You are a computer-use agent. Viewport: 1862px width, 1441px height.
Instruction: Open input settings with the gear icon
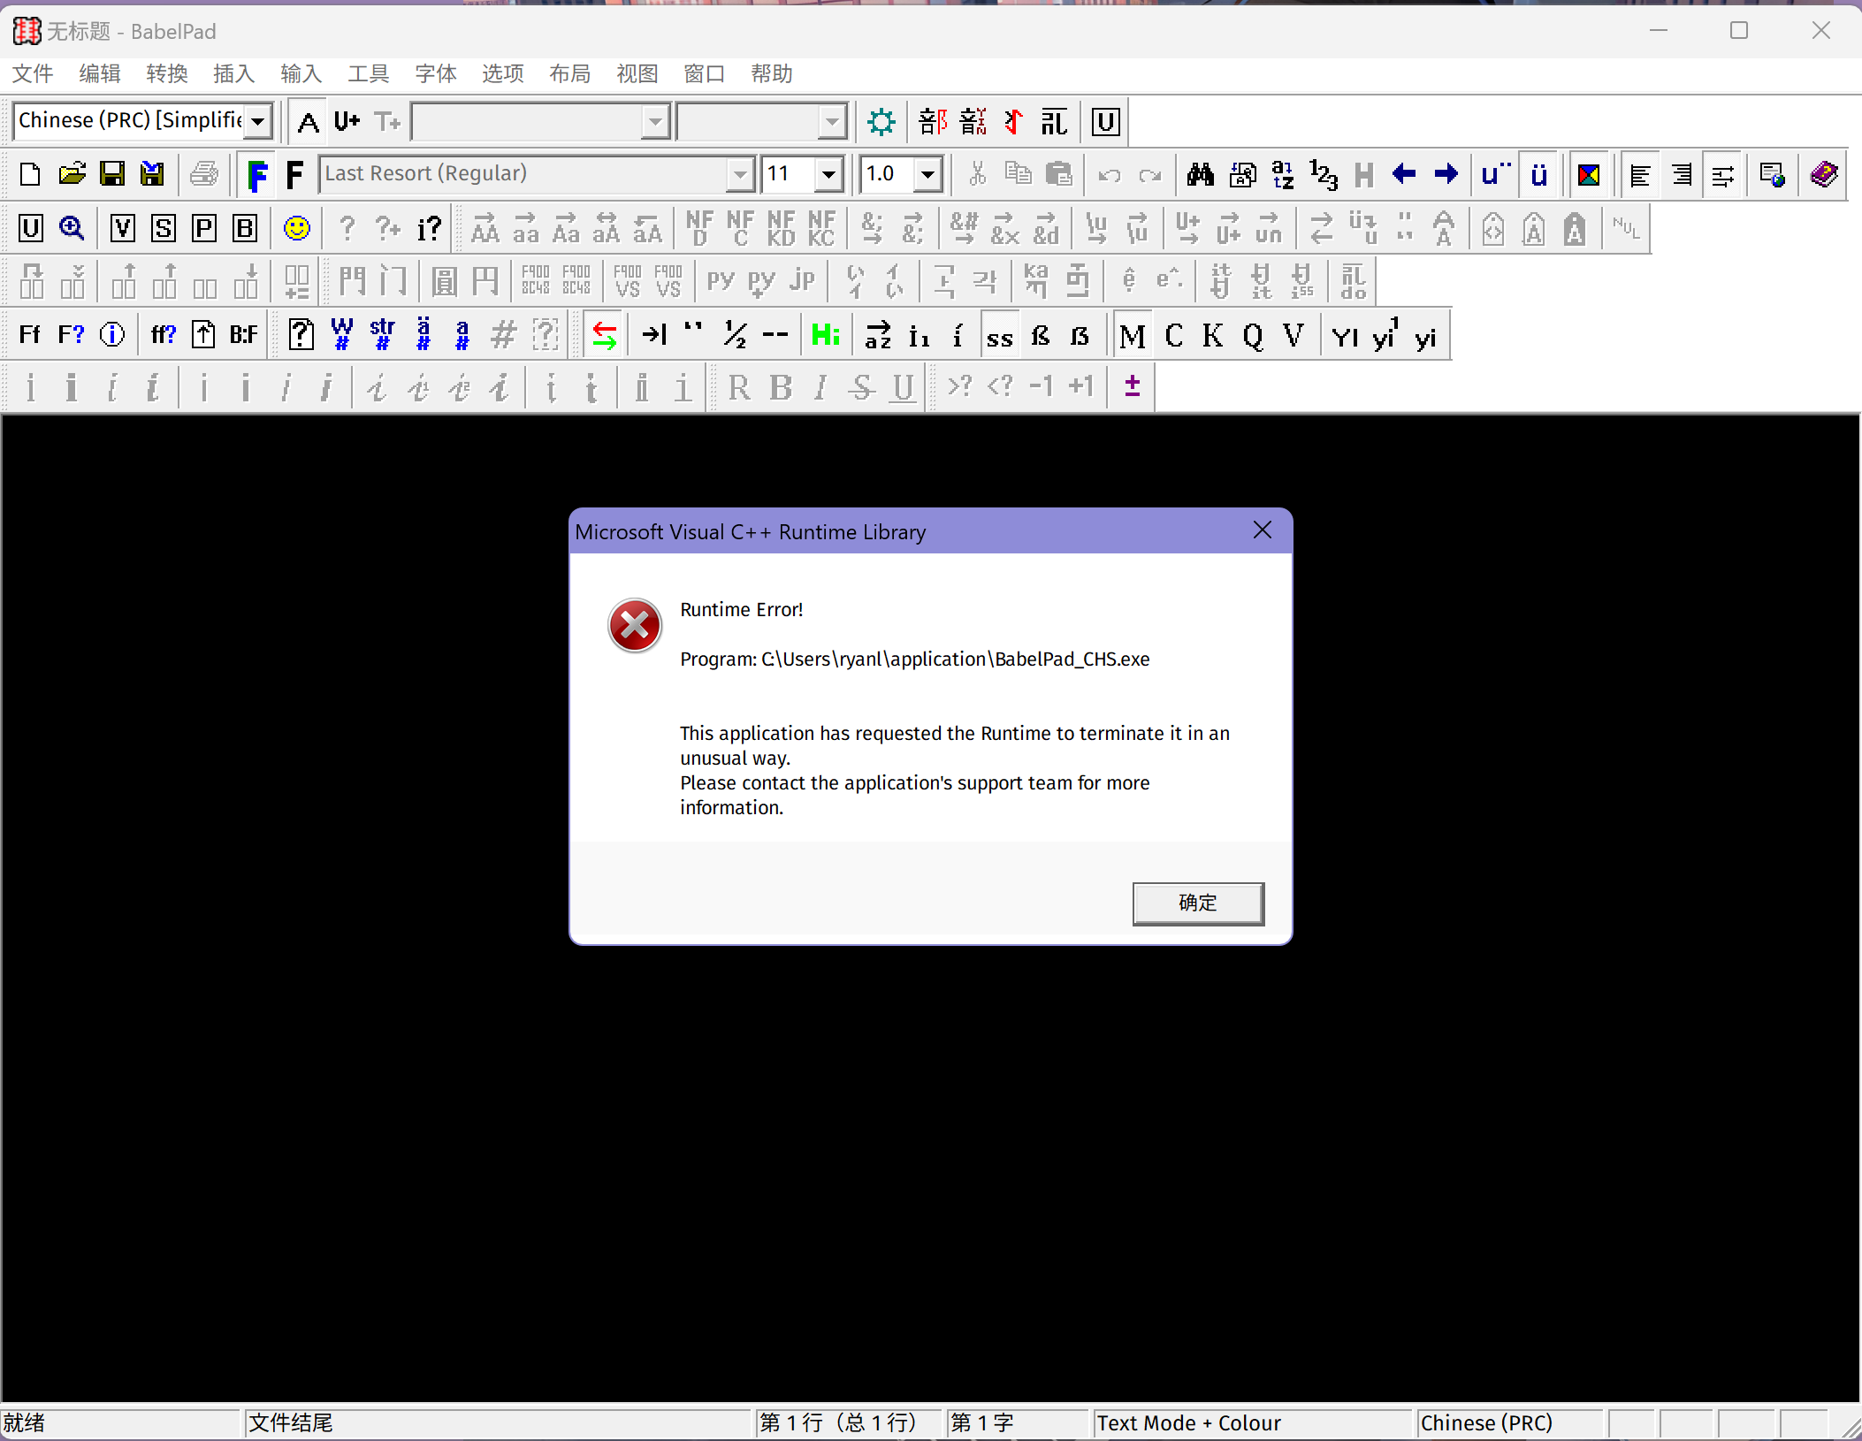coord(881,121)
